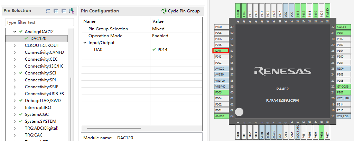Click the P110 pin 35 on chip
The height and width of the screenshot is (141, 354).
click(316, 11)
